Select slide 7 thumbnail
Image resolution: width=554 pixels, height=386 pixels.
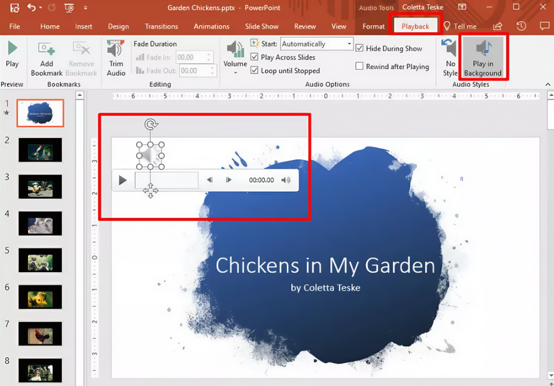point(40,334)
